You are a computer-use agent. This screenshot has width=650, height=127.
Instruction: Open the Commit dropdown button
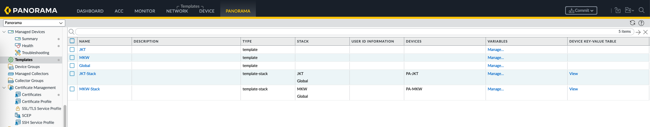[581, 10]
